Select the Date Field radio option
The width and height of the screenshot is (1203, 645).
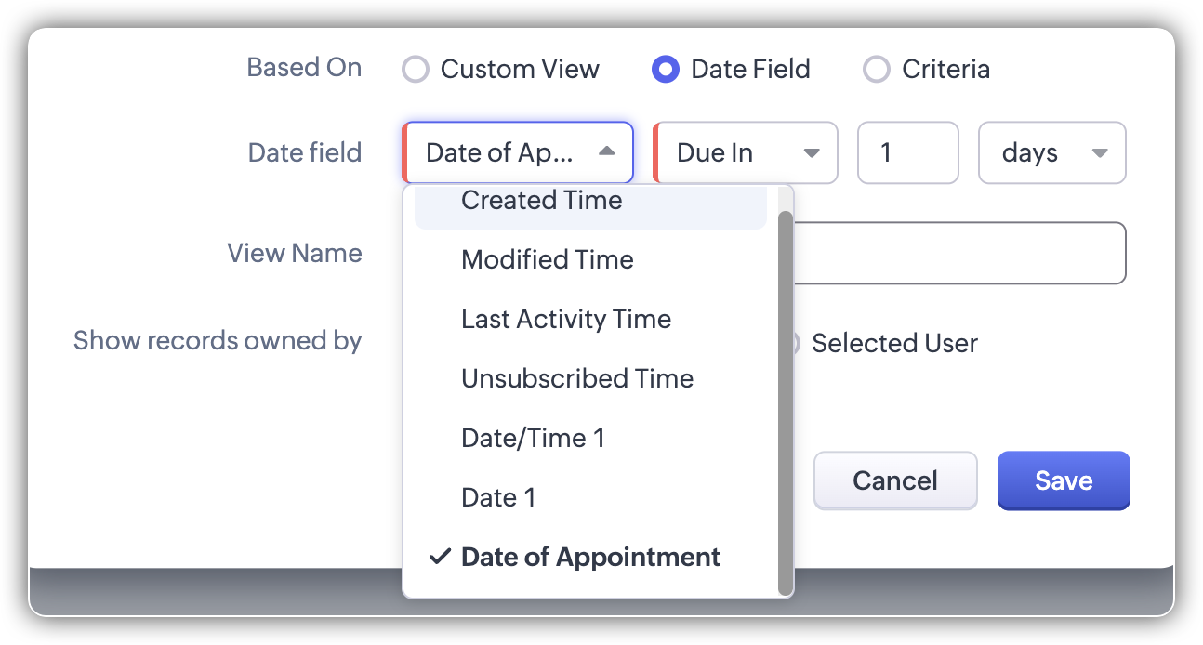666,70
